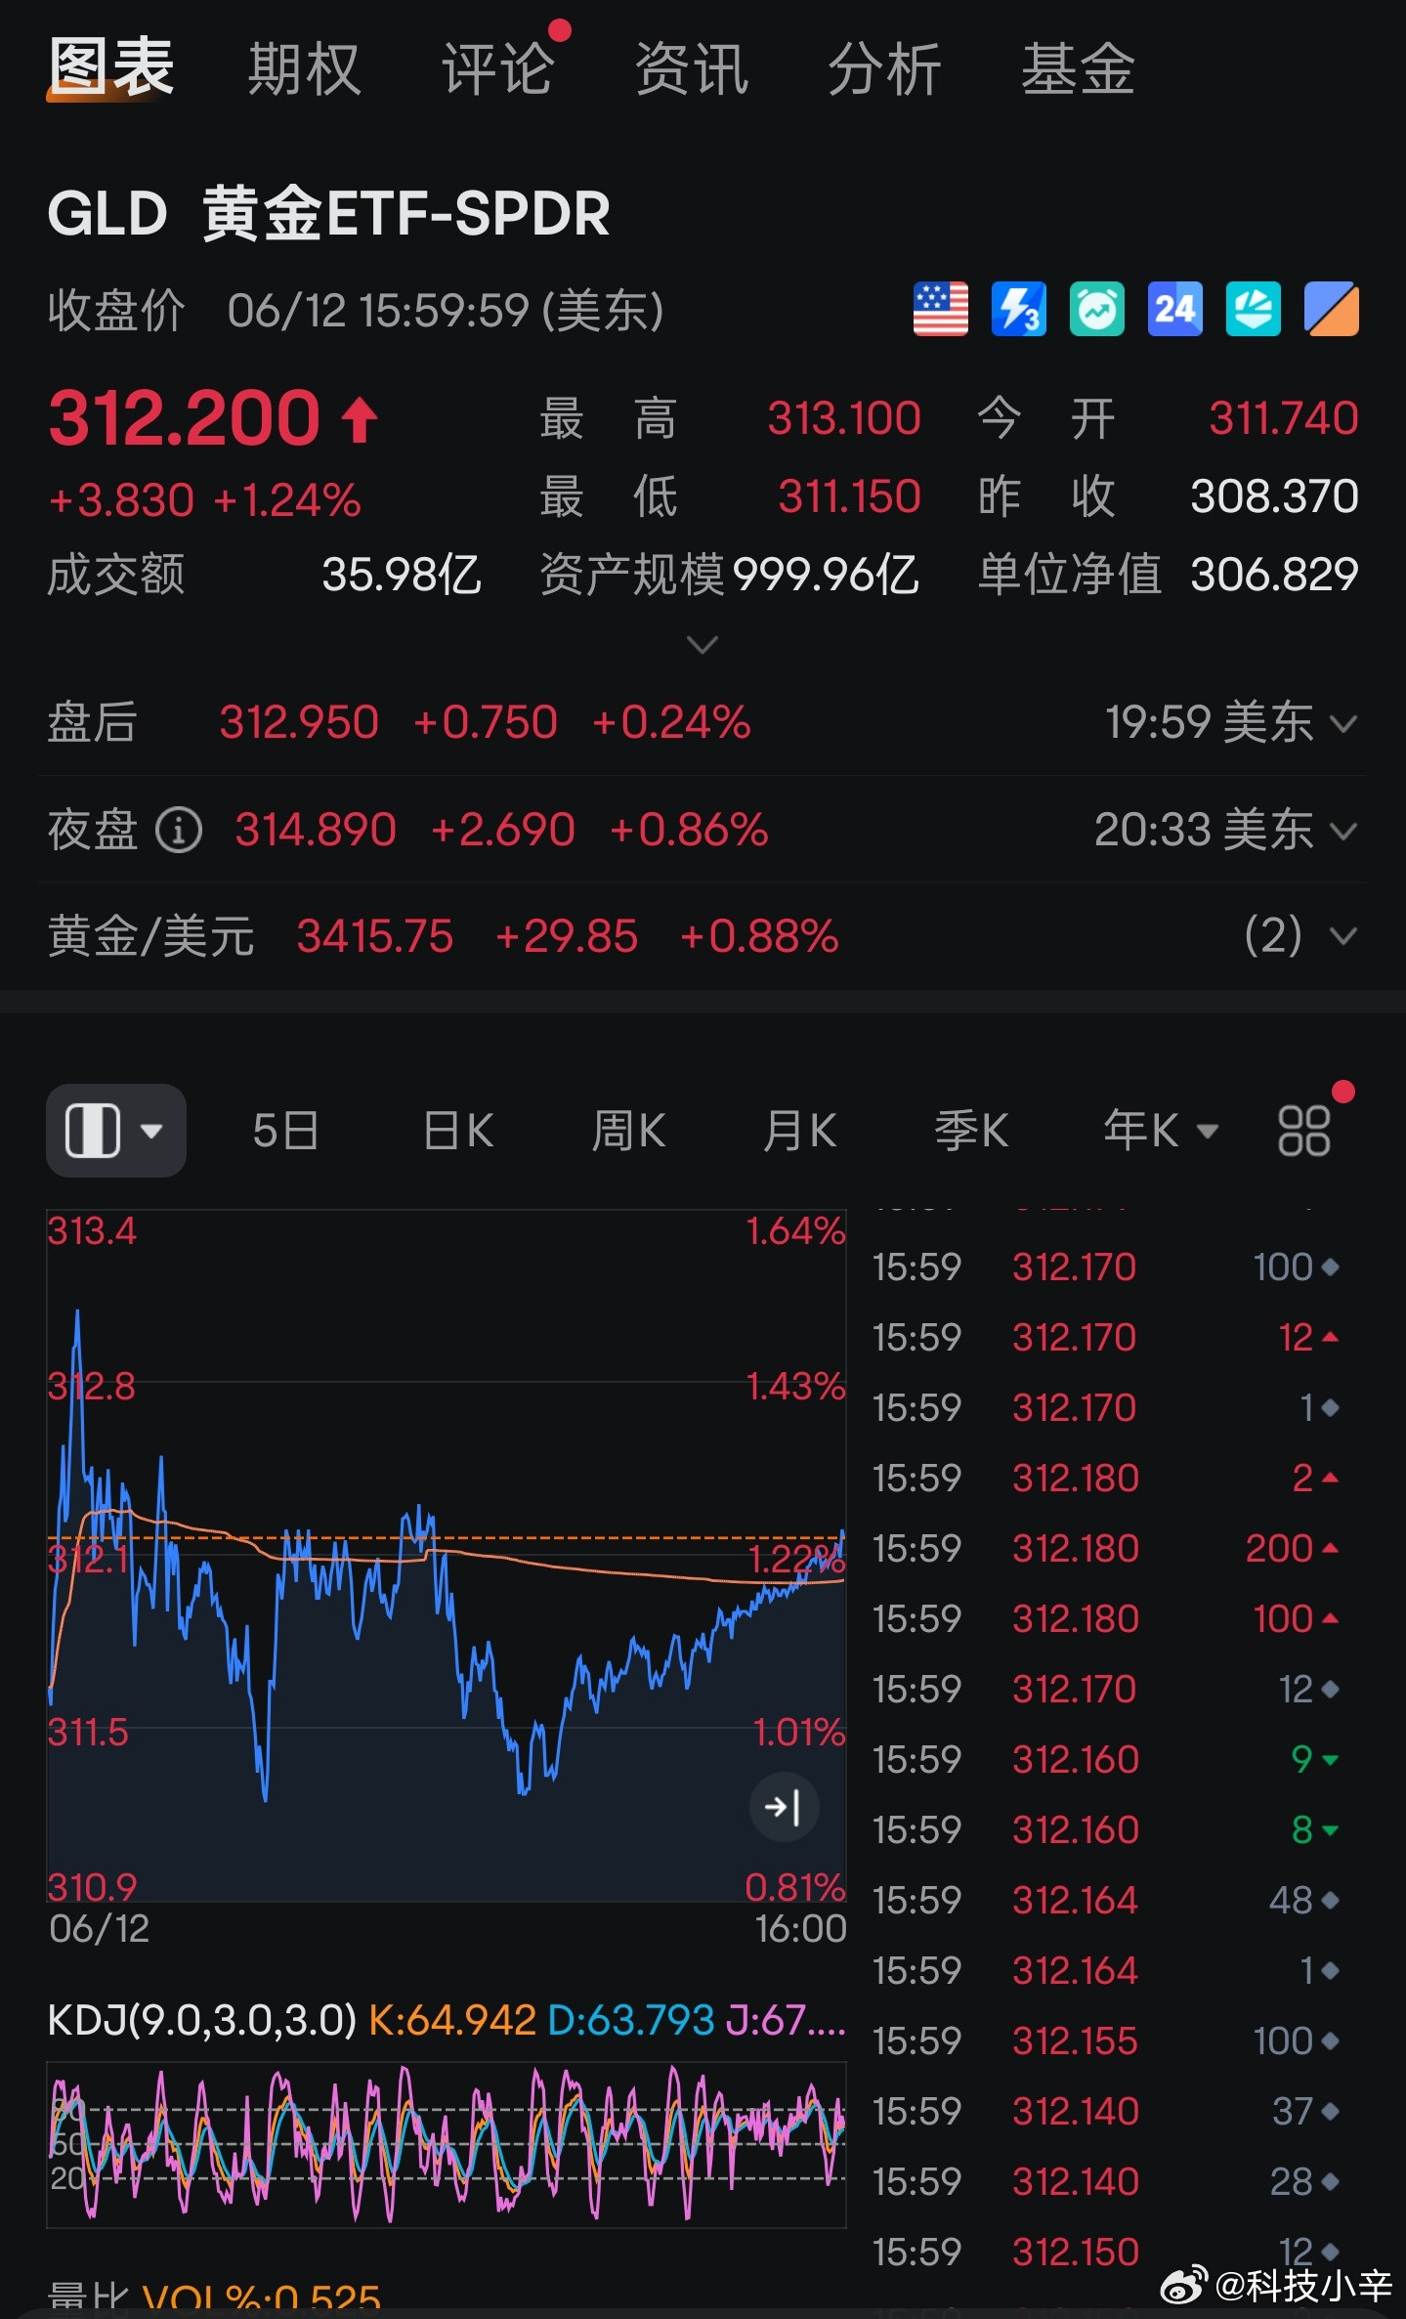Tap the 资产规模 999.96亿 value

(x=826, y=575)
